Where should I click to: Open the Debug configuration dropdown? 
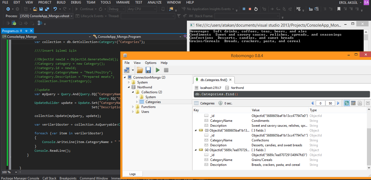pos(117,9)
